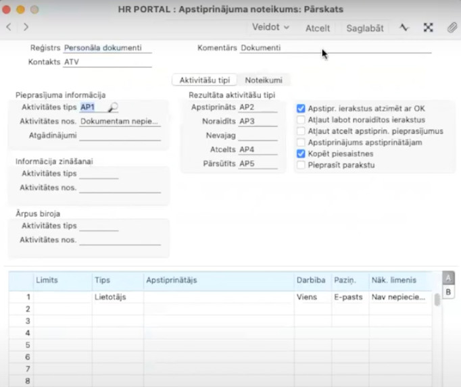Image resolution: width=461 pixels, height=387 pixels.
Task: Open attachments with the paperclip icon
Action: click(x=452, y=28)
